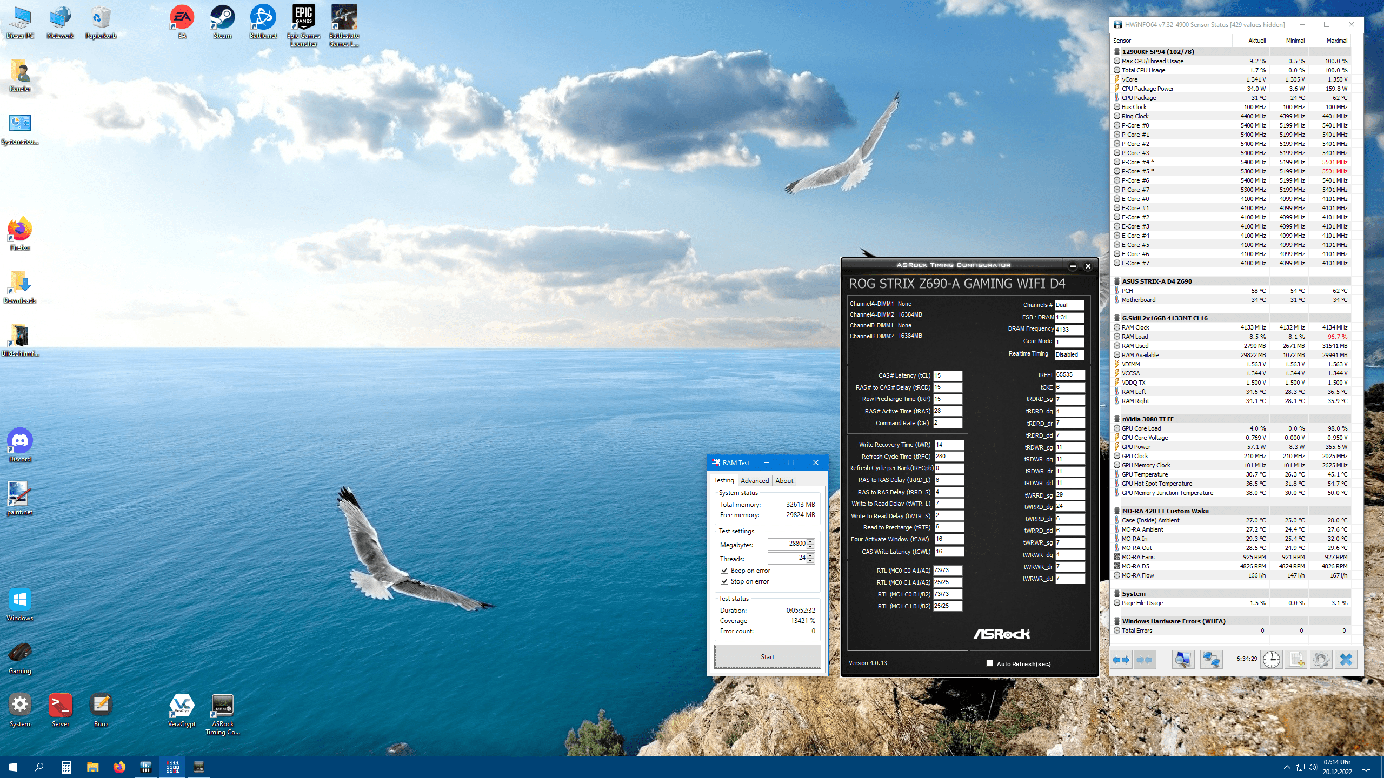
Task: Switch to the Advanced tab in RAM Test
Action: point(754,481)
